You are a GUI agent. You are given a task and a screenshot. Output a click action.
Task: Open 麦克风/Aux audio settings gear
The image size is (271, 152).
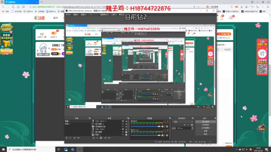pyautogui.click(x=167, y=135)
